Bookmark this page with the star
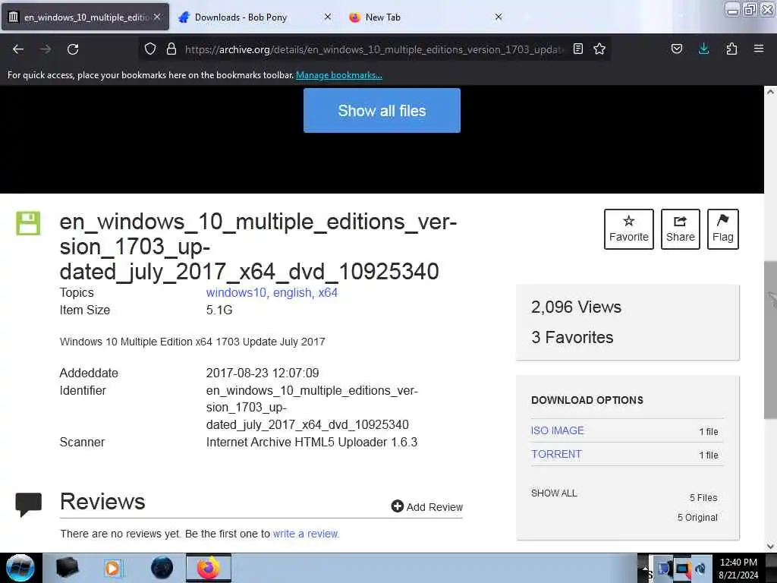The height and width of the screenshot is (583, 777). 599,49
